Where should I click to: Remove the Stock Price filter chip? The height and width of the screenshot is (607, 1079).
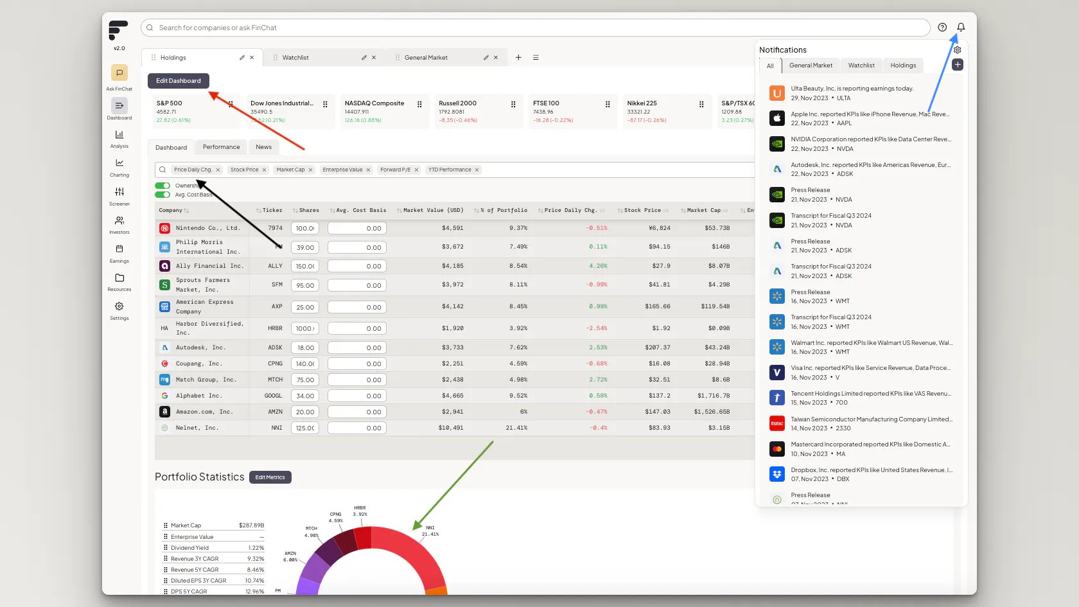(x=264, y=170)
